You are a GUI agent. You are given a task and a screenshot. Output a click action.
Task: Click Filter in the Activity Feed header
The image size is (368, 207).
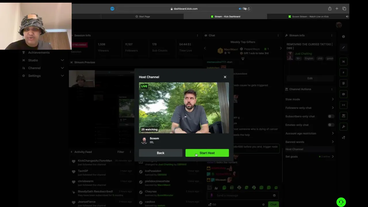tap(120, 152)
